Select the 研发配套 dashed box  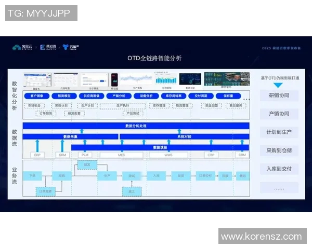point(74,114)
